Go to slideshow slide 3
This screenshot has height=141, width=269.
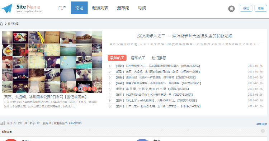(x=85, y=89)
